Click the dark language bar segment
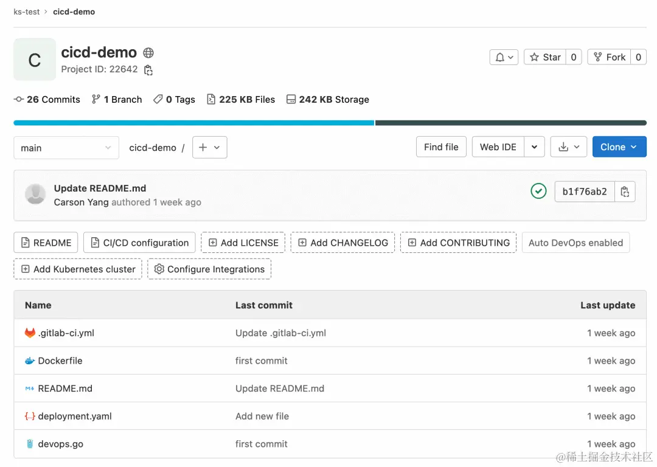This screenshot has width=657, height=467. click(511, 123)
